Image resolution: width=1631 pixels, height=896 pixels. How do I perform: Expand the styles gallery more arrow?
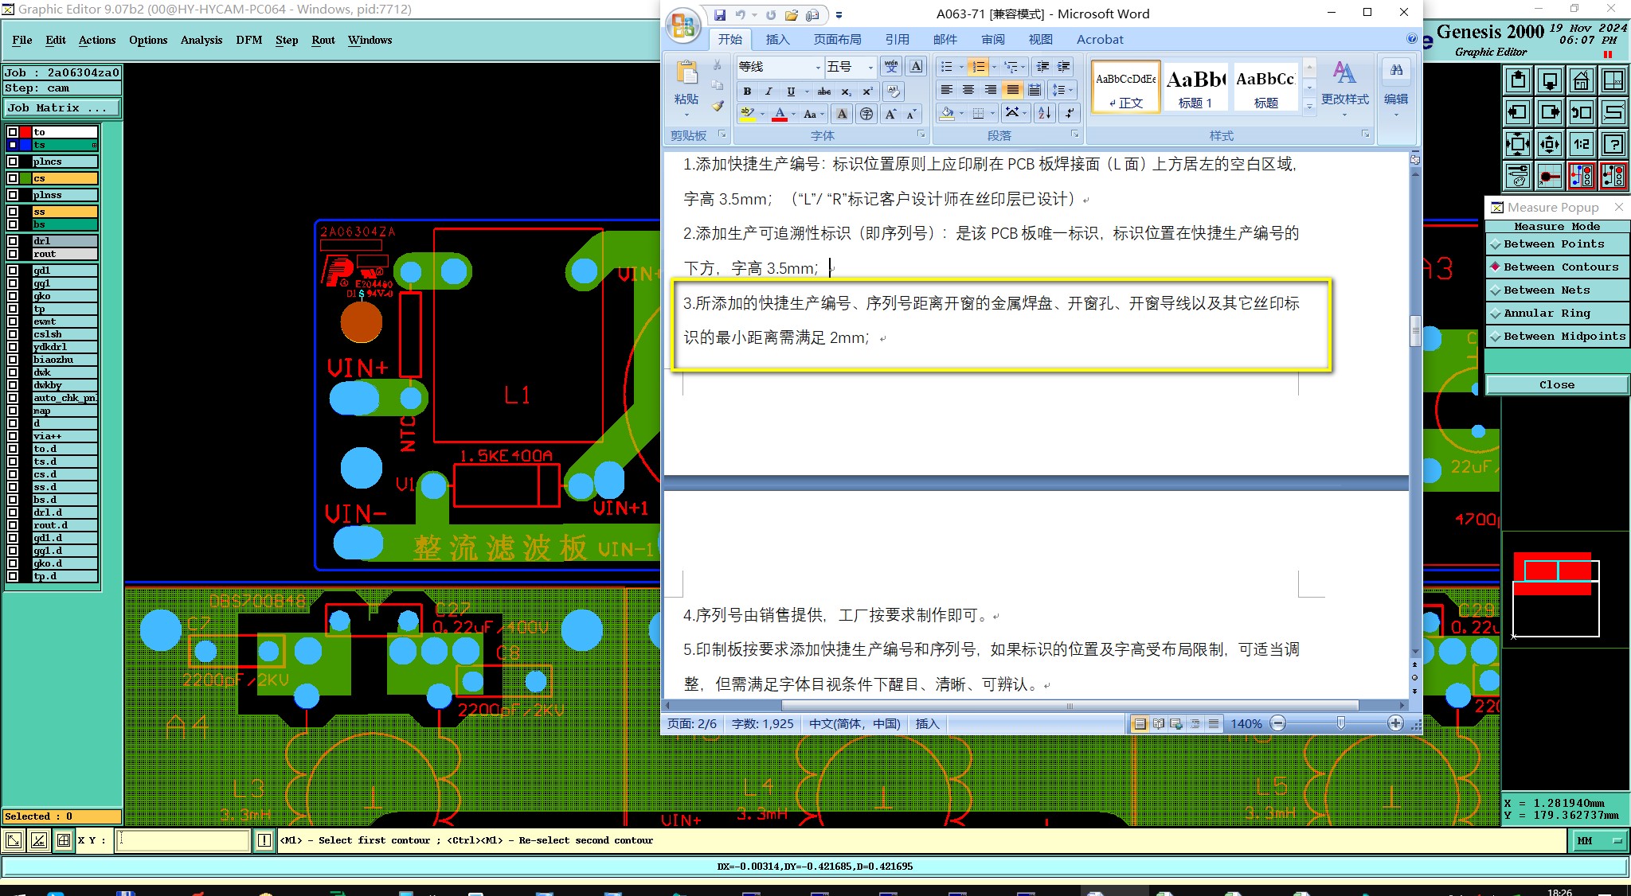(1309, 106)
